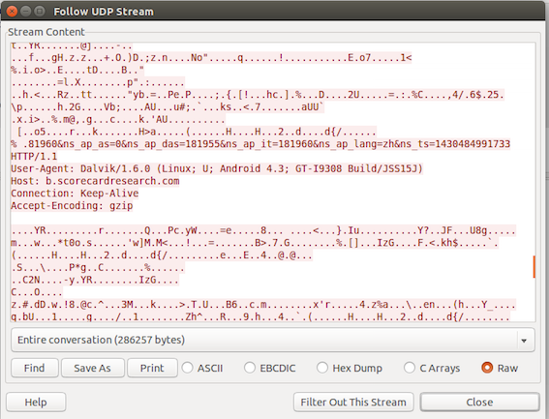This screenshot has width=549, height=419.
Task: Select the EBCDIC display format
Action: (x=269, y=368)
